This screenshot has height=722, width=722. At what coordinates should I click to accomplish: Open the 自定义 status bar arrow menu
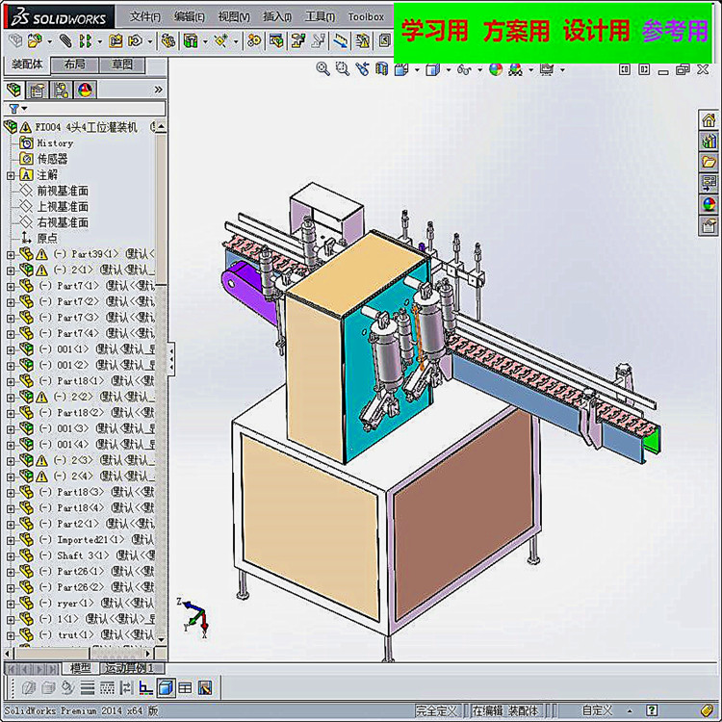[630, 710]
